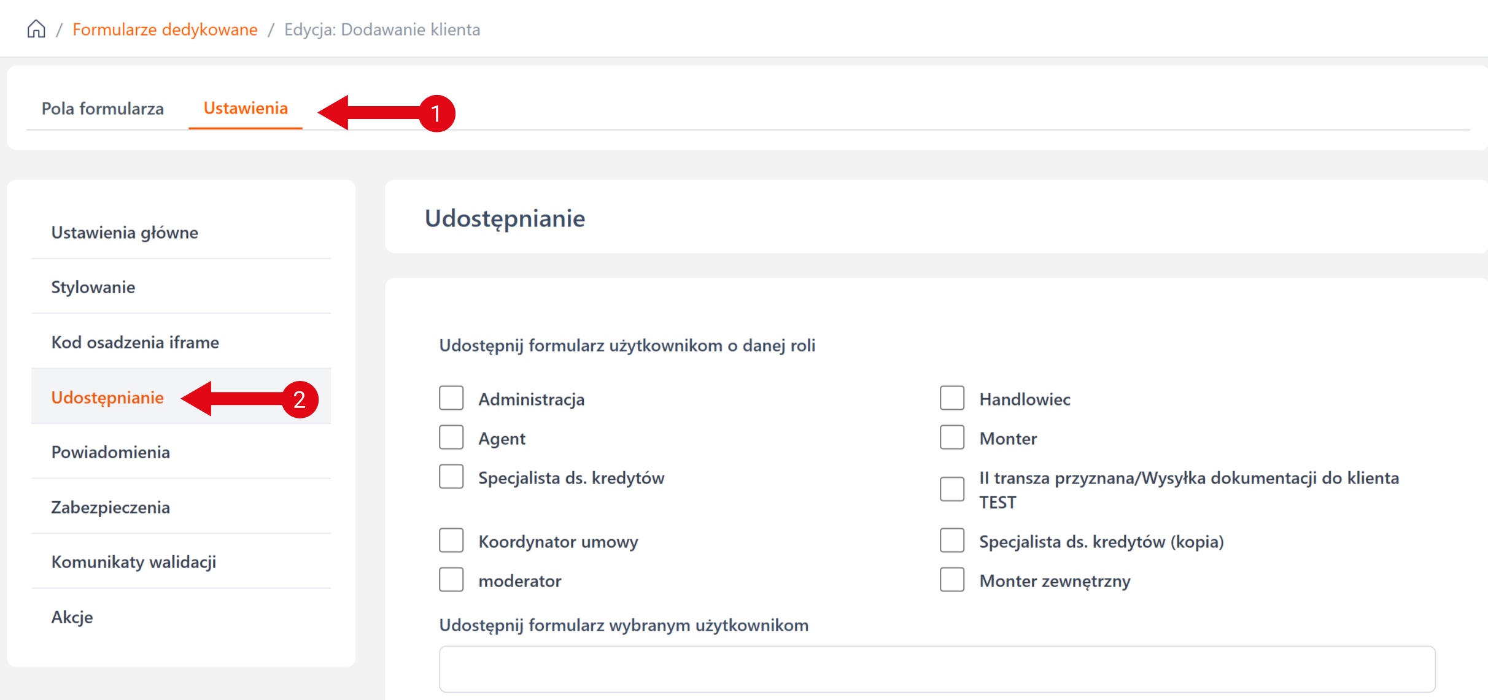This screenshot has width=1488, height=700.
Task: Go to Stylowanie settings section
Action: click(x=93, y=287)
